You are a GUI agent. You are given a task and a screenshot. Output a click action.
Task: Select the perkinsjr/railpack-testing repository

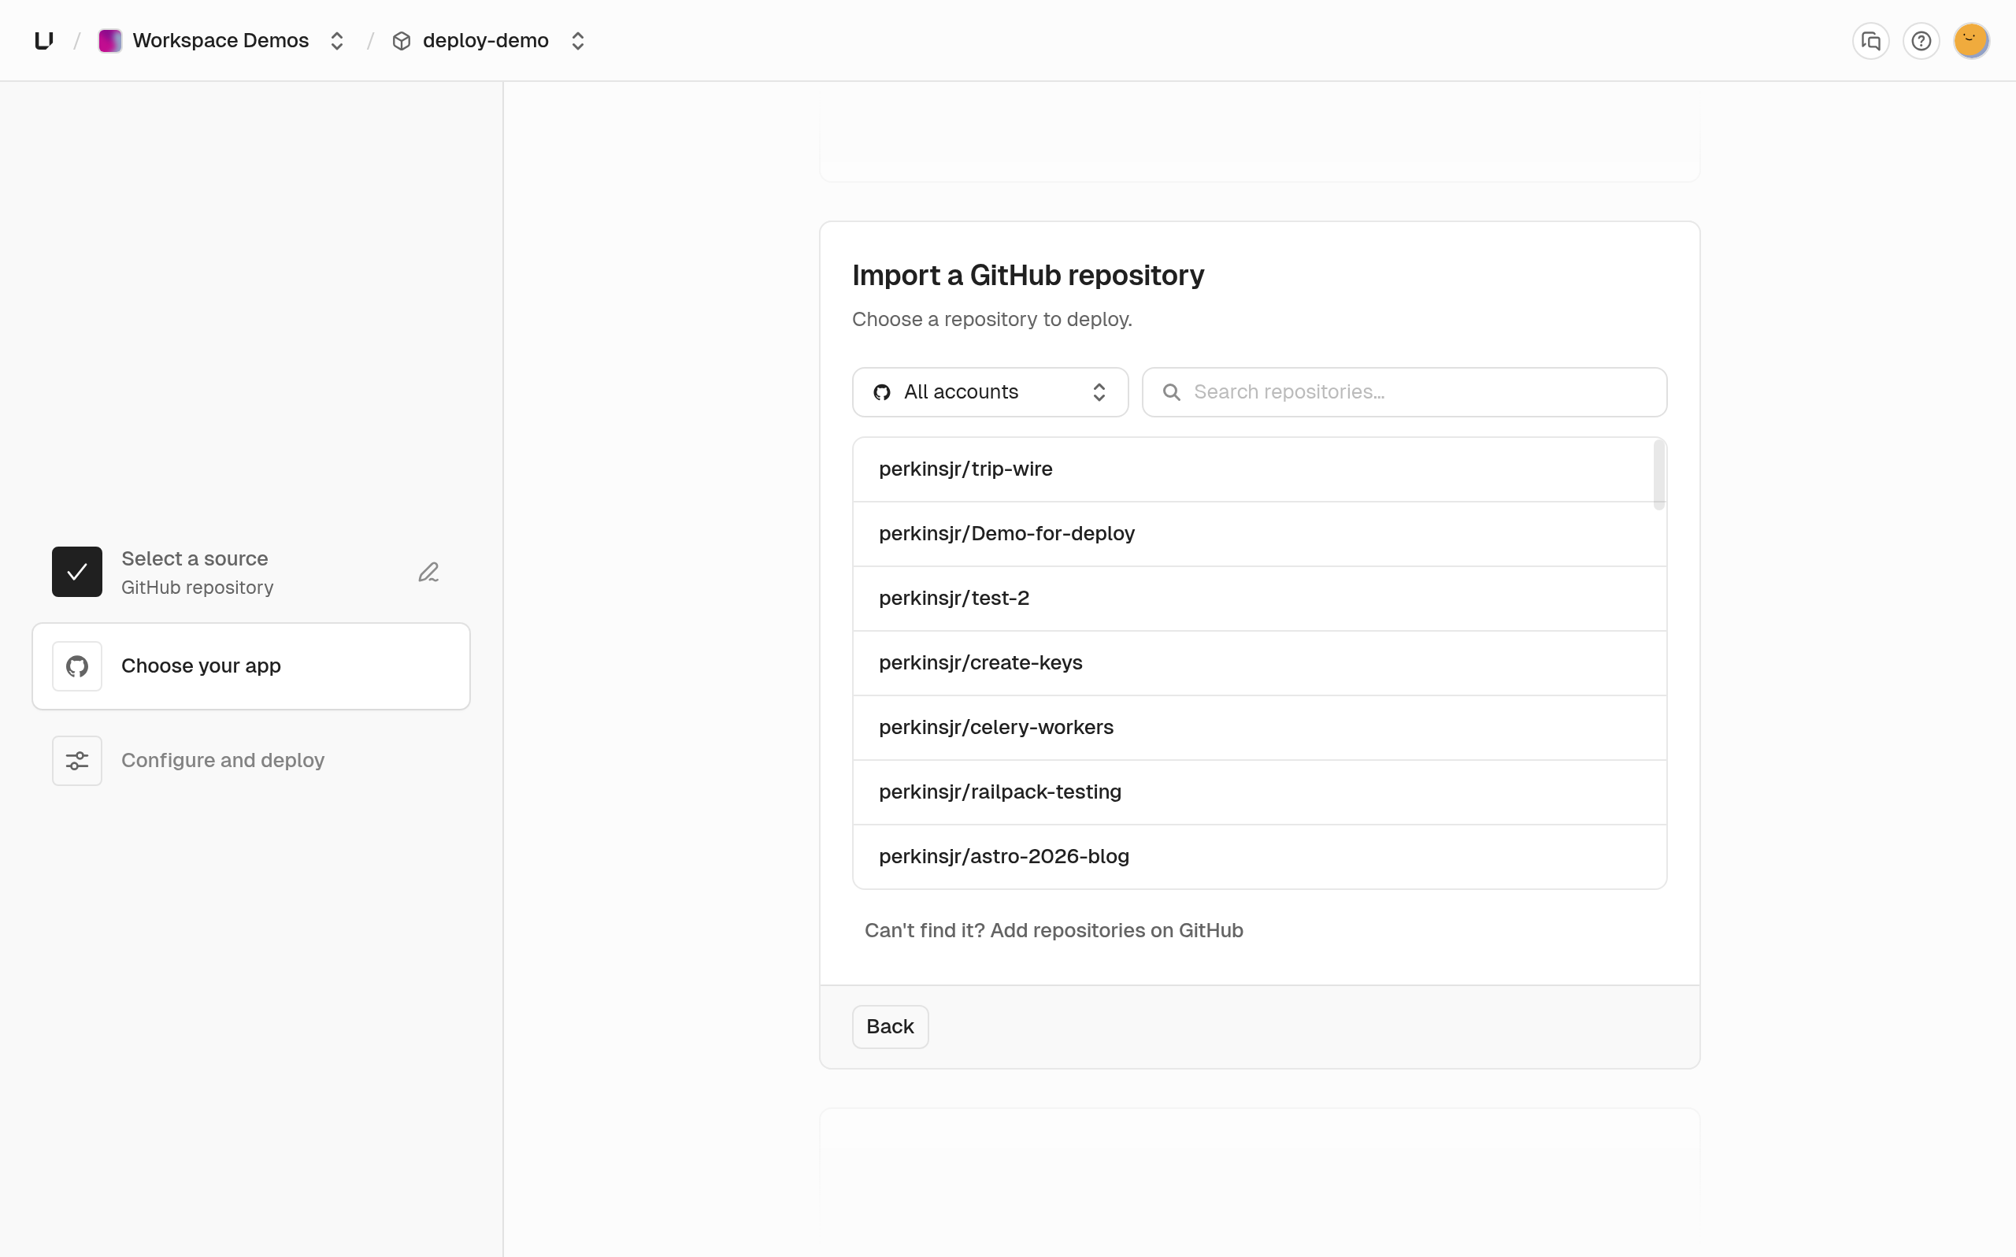(1259, 792)
